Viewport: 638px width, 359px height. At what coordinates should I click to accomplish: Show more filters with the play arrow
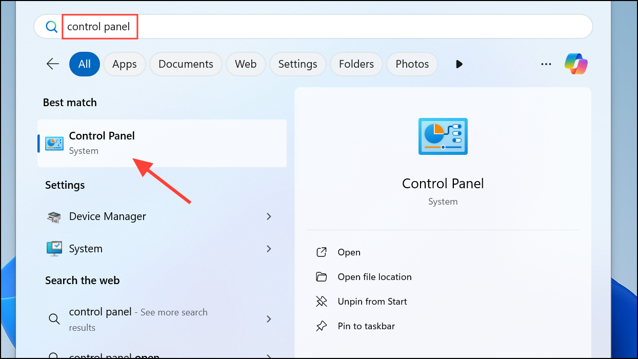459,64
